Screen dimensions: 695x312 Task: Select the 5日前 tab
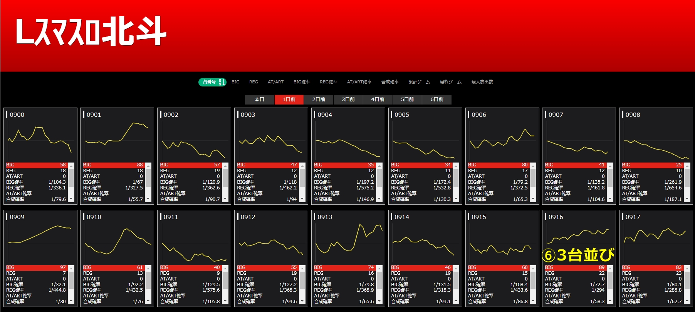coord(407,100)
